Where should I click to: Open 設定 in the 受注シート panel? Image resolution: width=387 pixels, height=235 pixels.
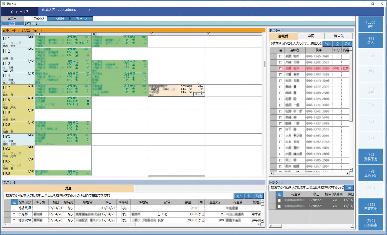259,196
